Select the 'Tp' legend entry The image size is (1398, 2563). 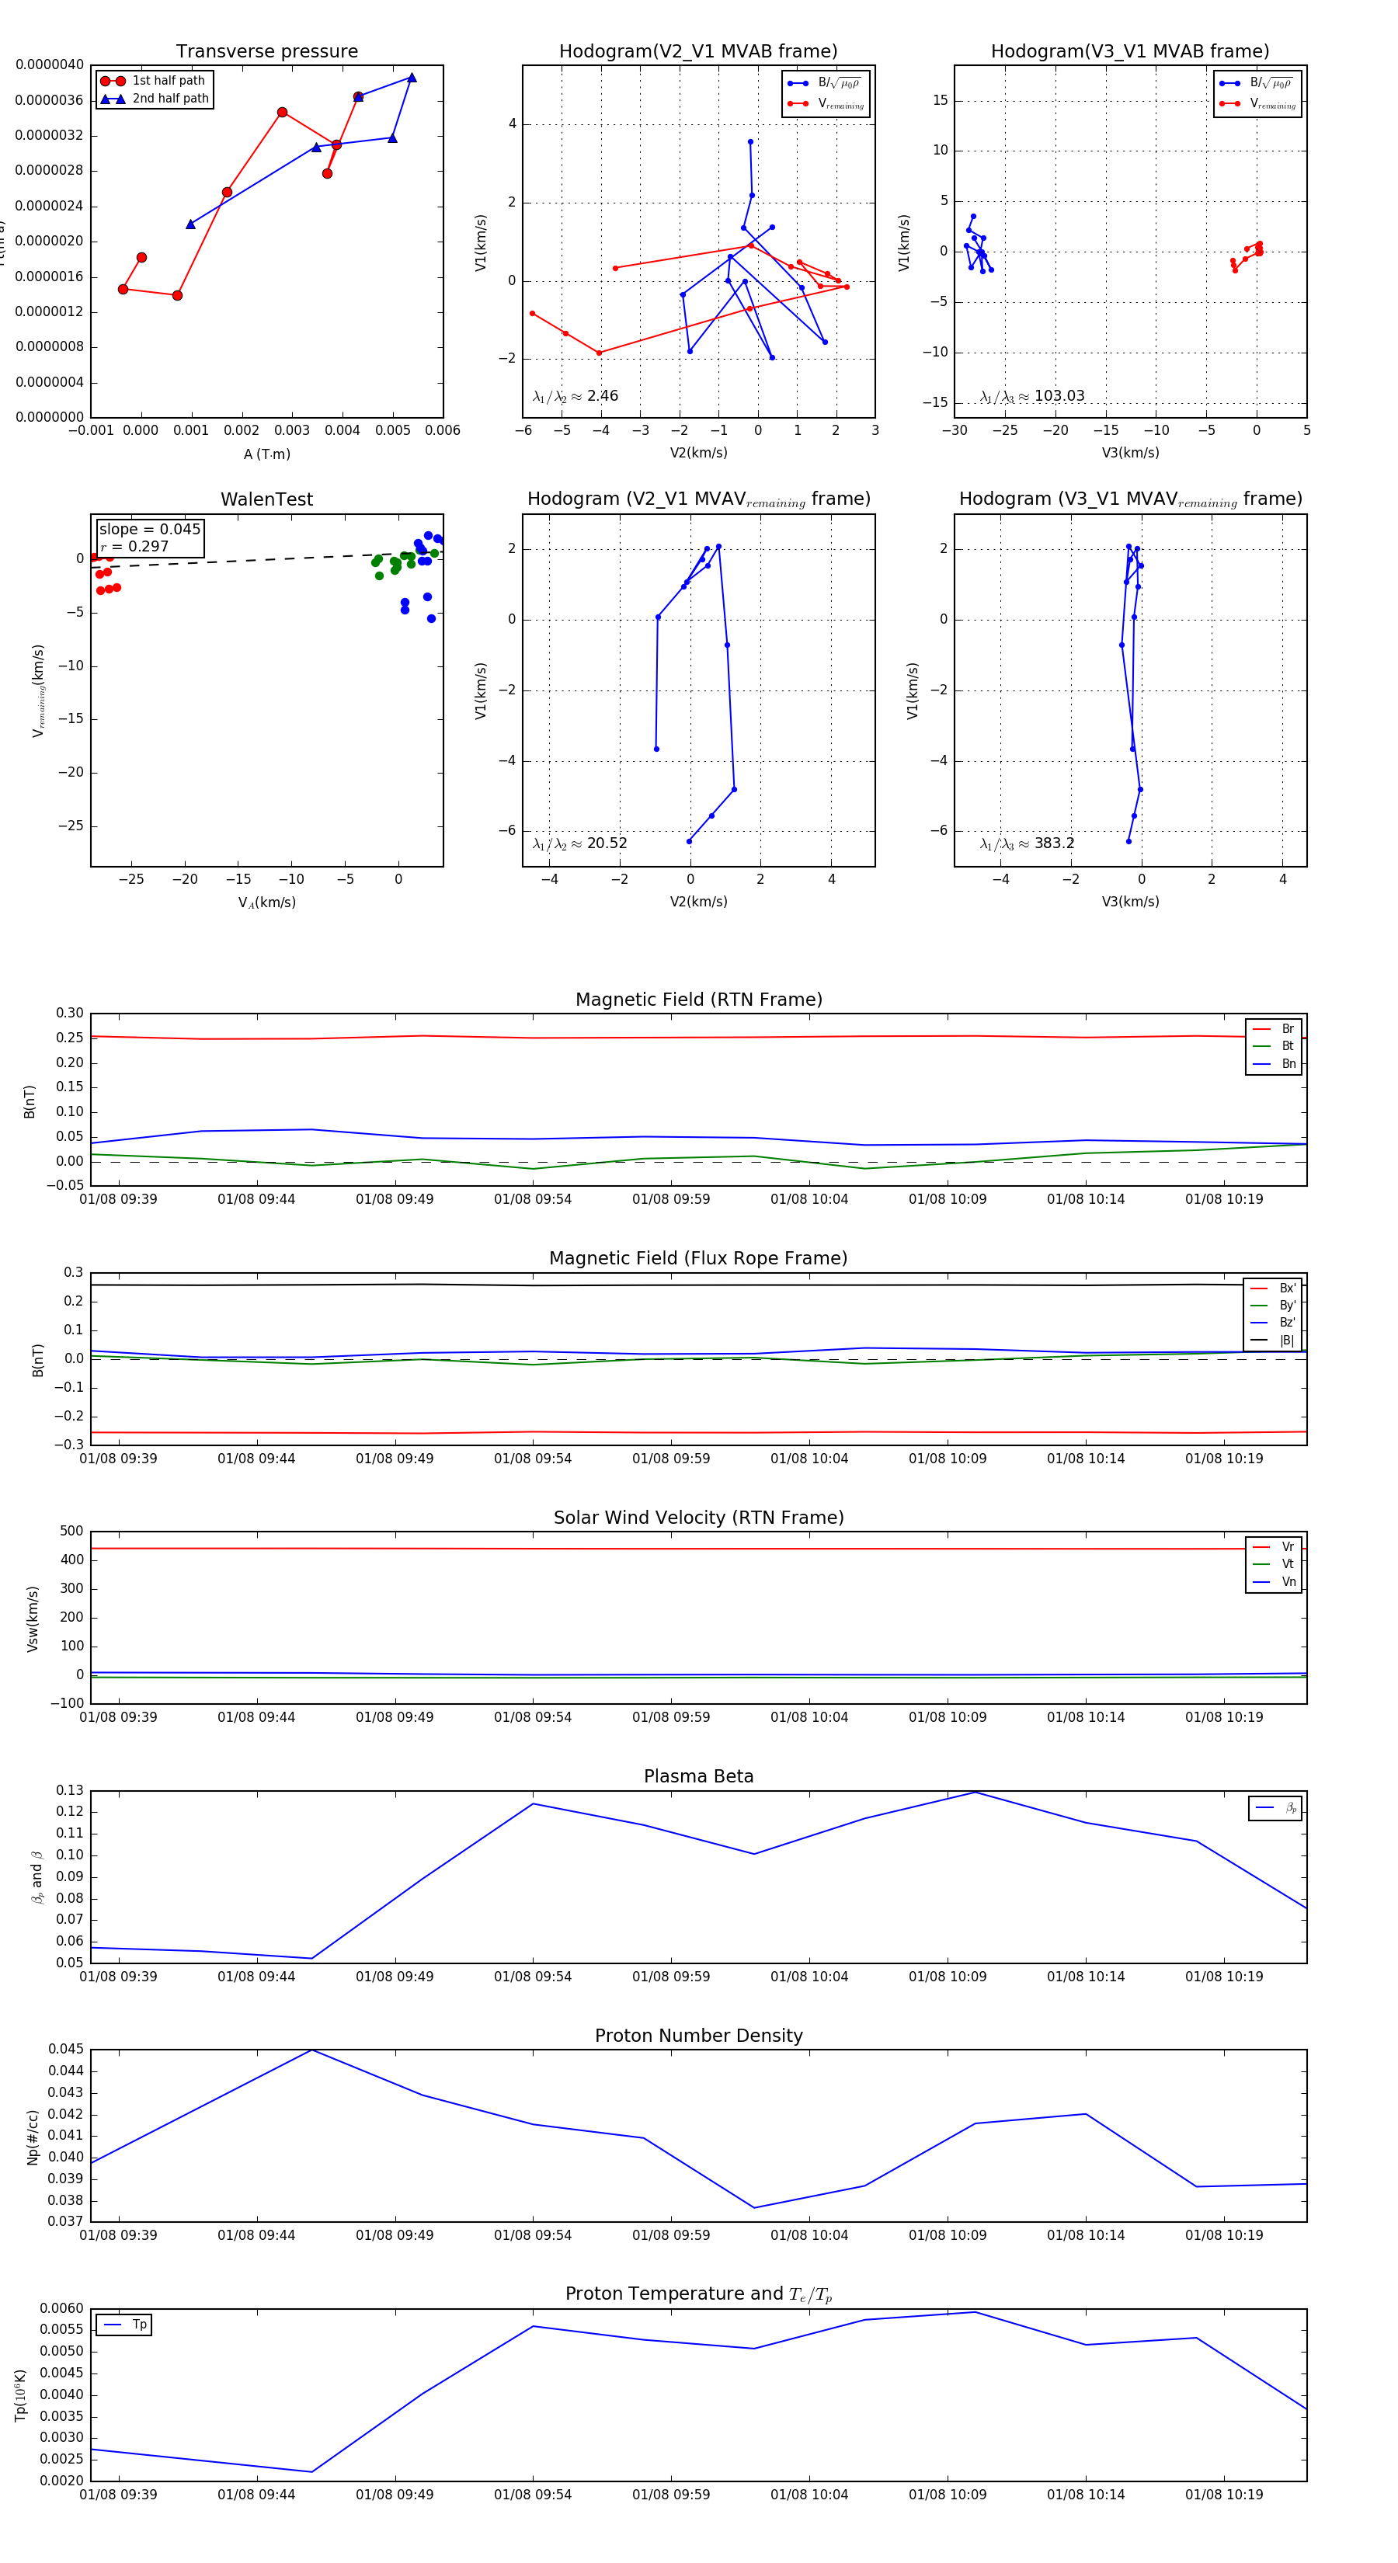[124, 2325]
